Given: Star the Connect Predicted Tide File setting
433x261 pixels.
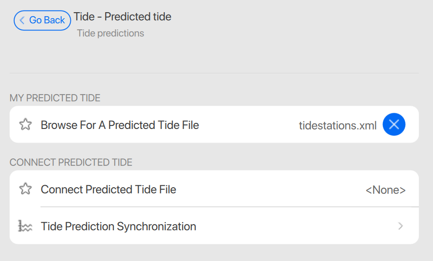Looking at the screenshot, I should tap(25, 189).
